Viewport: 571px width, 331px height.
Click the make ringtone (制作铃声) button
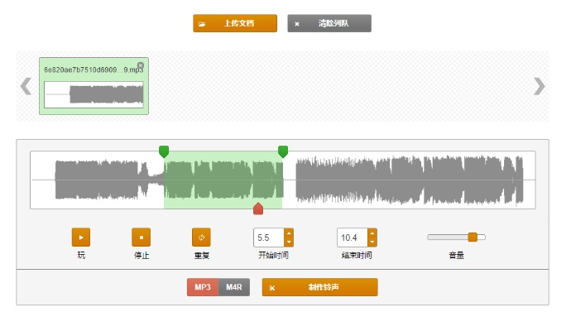coord(319,287)
